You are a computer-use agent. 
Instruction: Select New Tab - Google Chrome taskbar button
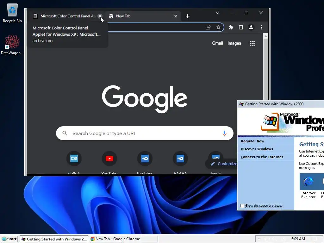[124, 239]
